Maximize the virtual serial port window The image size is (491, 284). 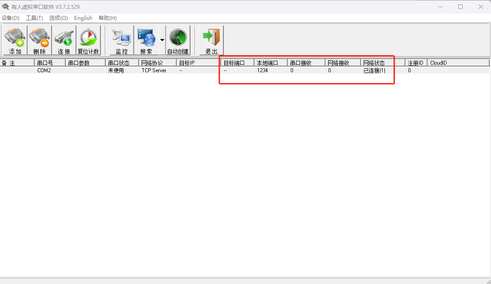[x=460, y=7]
